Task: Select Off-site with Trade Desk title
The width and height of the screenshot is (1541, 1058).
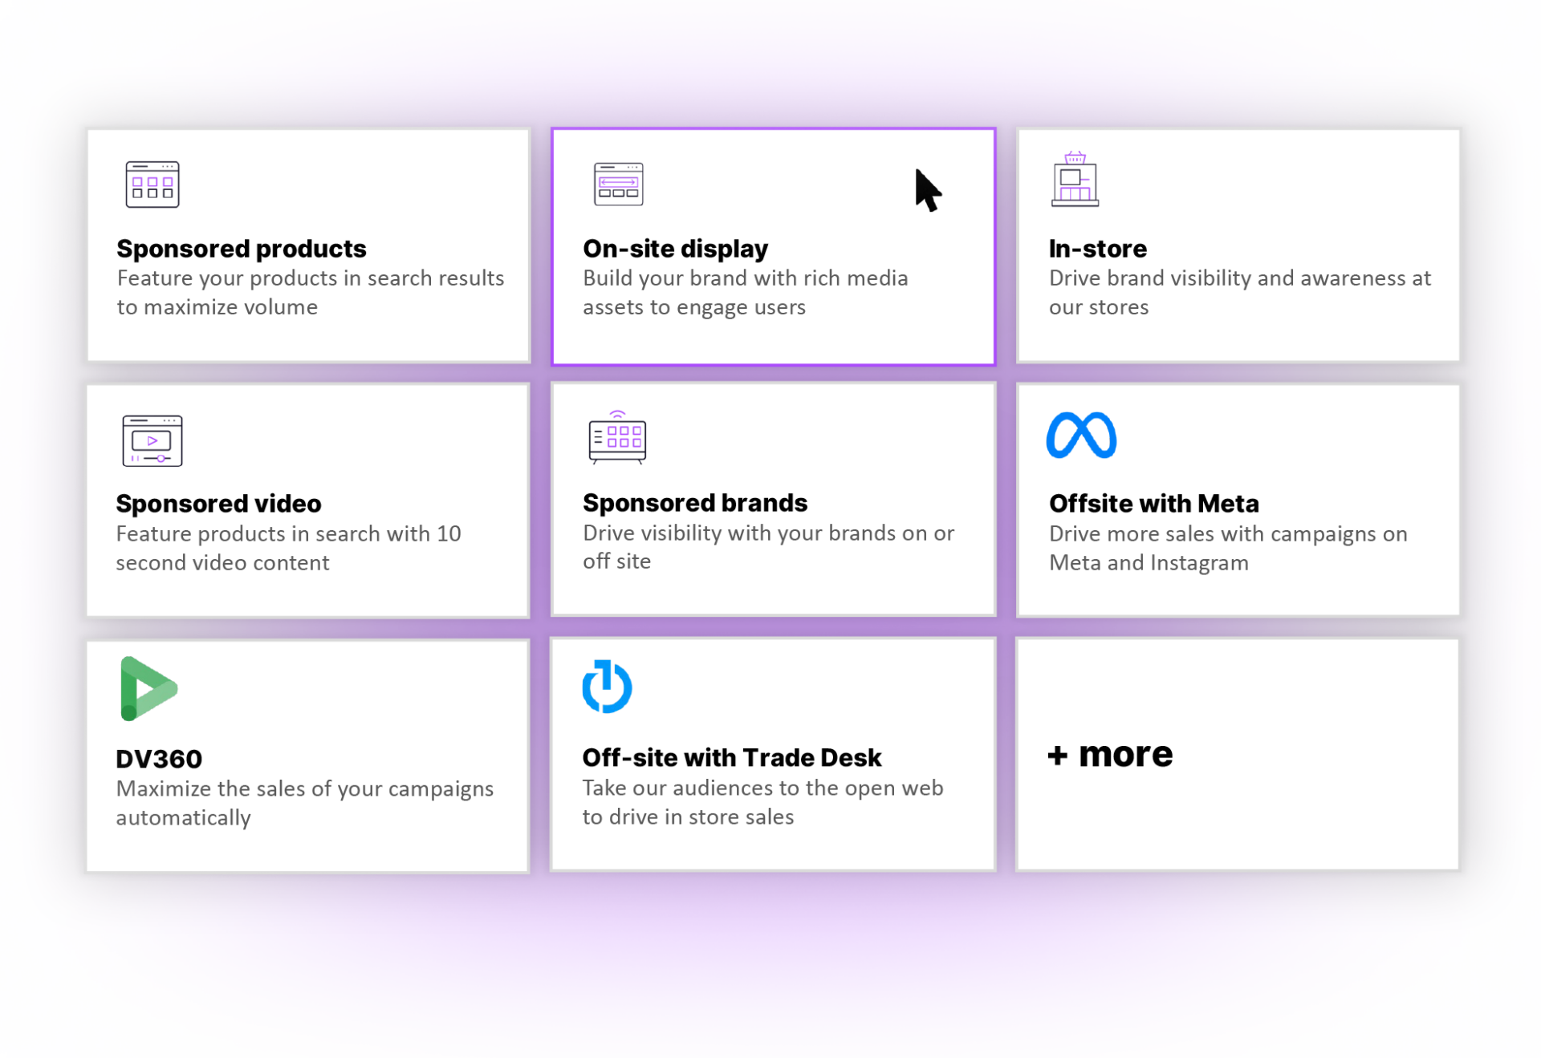Action: 731,758
